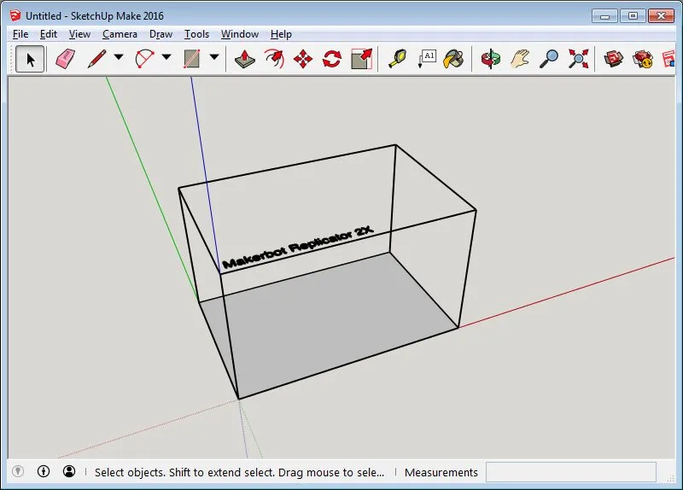Click the credits info status icon
Viewport: 683px width, 490px height.
tap(44, 471)
